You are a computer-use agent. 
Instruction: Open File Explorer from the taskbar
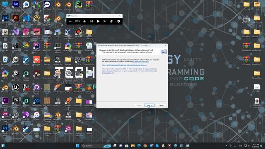(x=133, y=146)
